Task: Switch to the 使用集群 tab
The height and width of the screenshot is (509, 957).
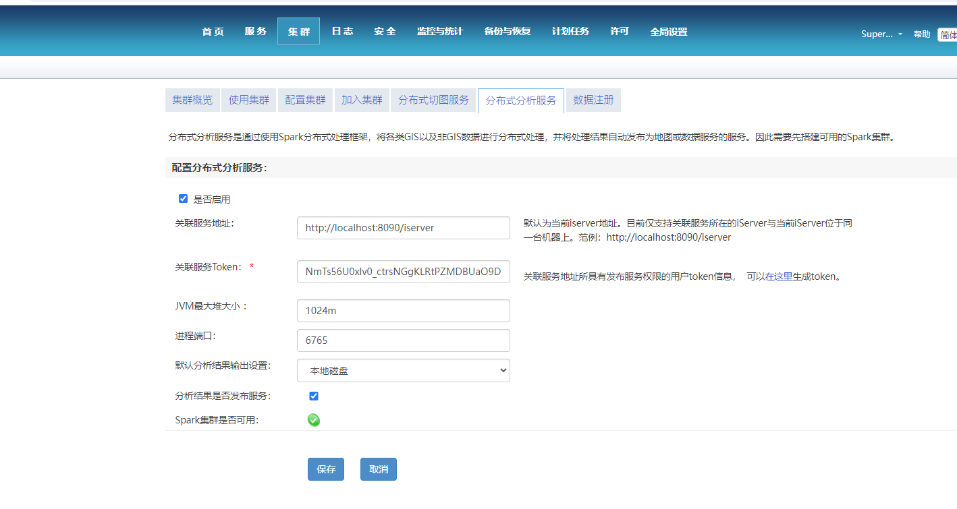Action: (x=249, y=100)
